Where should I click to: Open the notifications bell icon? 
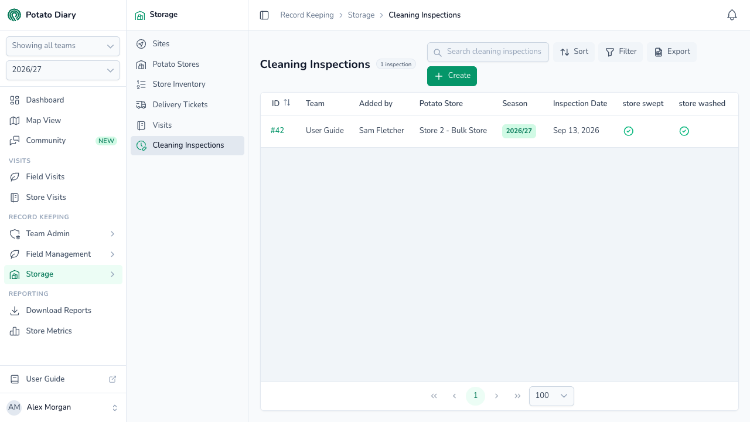coord(732,15)
